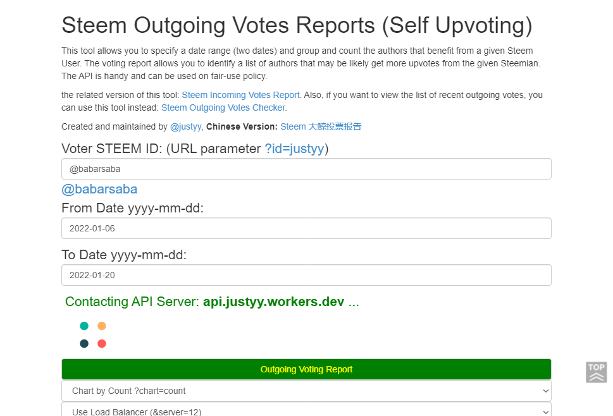Open the Steem Incoming Votes Report link
The width and height of the screenshot is (613, 416).
click(240, 95)
